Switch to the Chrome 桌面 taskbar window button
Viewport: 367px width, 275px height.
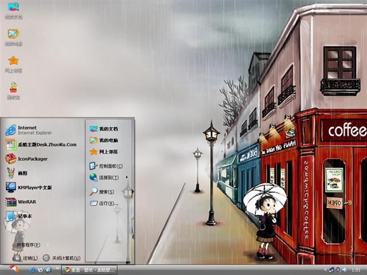pyautogui.click(x=89, y=270)
